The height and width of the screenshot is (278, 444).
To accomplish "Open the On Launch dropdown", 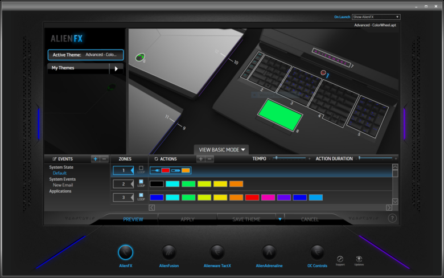I will 376,17.
